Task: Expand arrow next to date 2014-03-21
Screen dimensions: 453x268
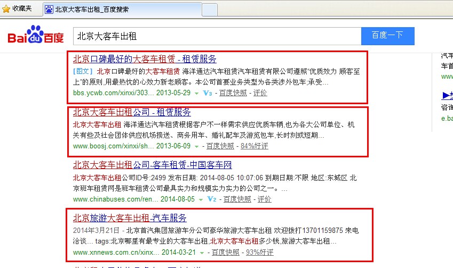Action: click(202, 253)
